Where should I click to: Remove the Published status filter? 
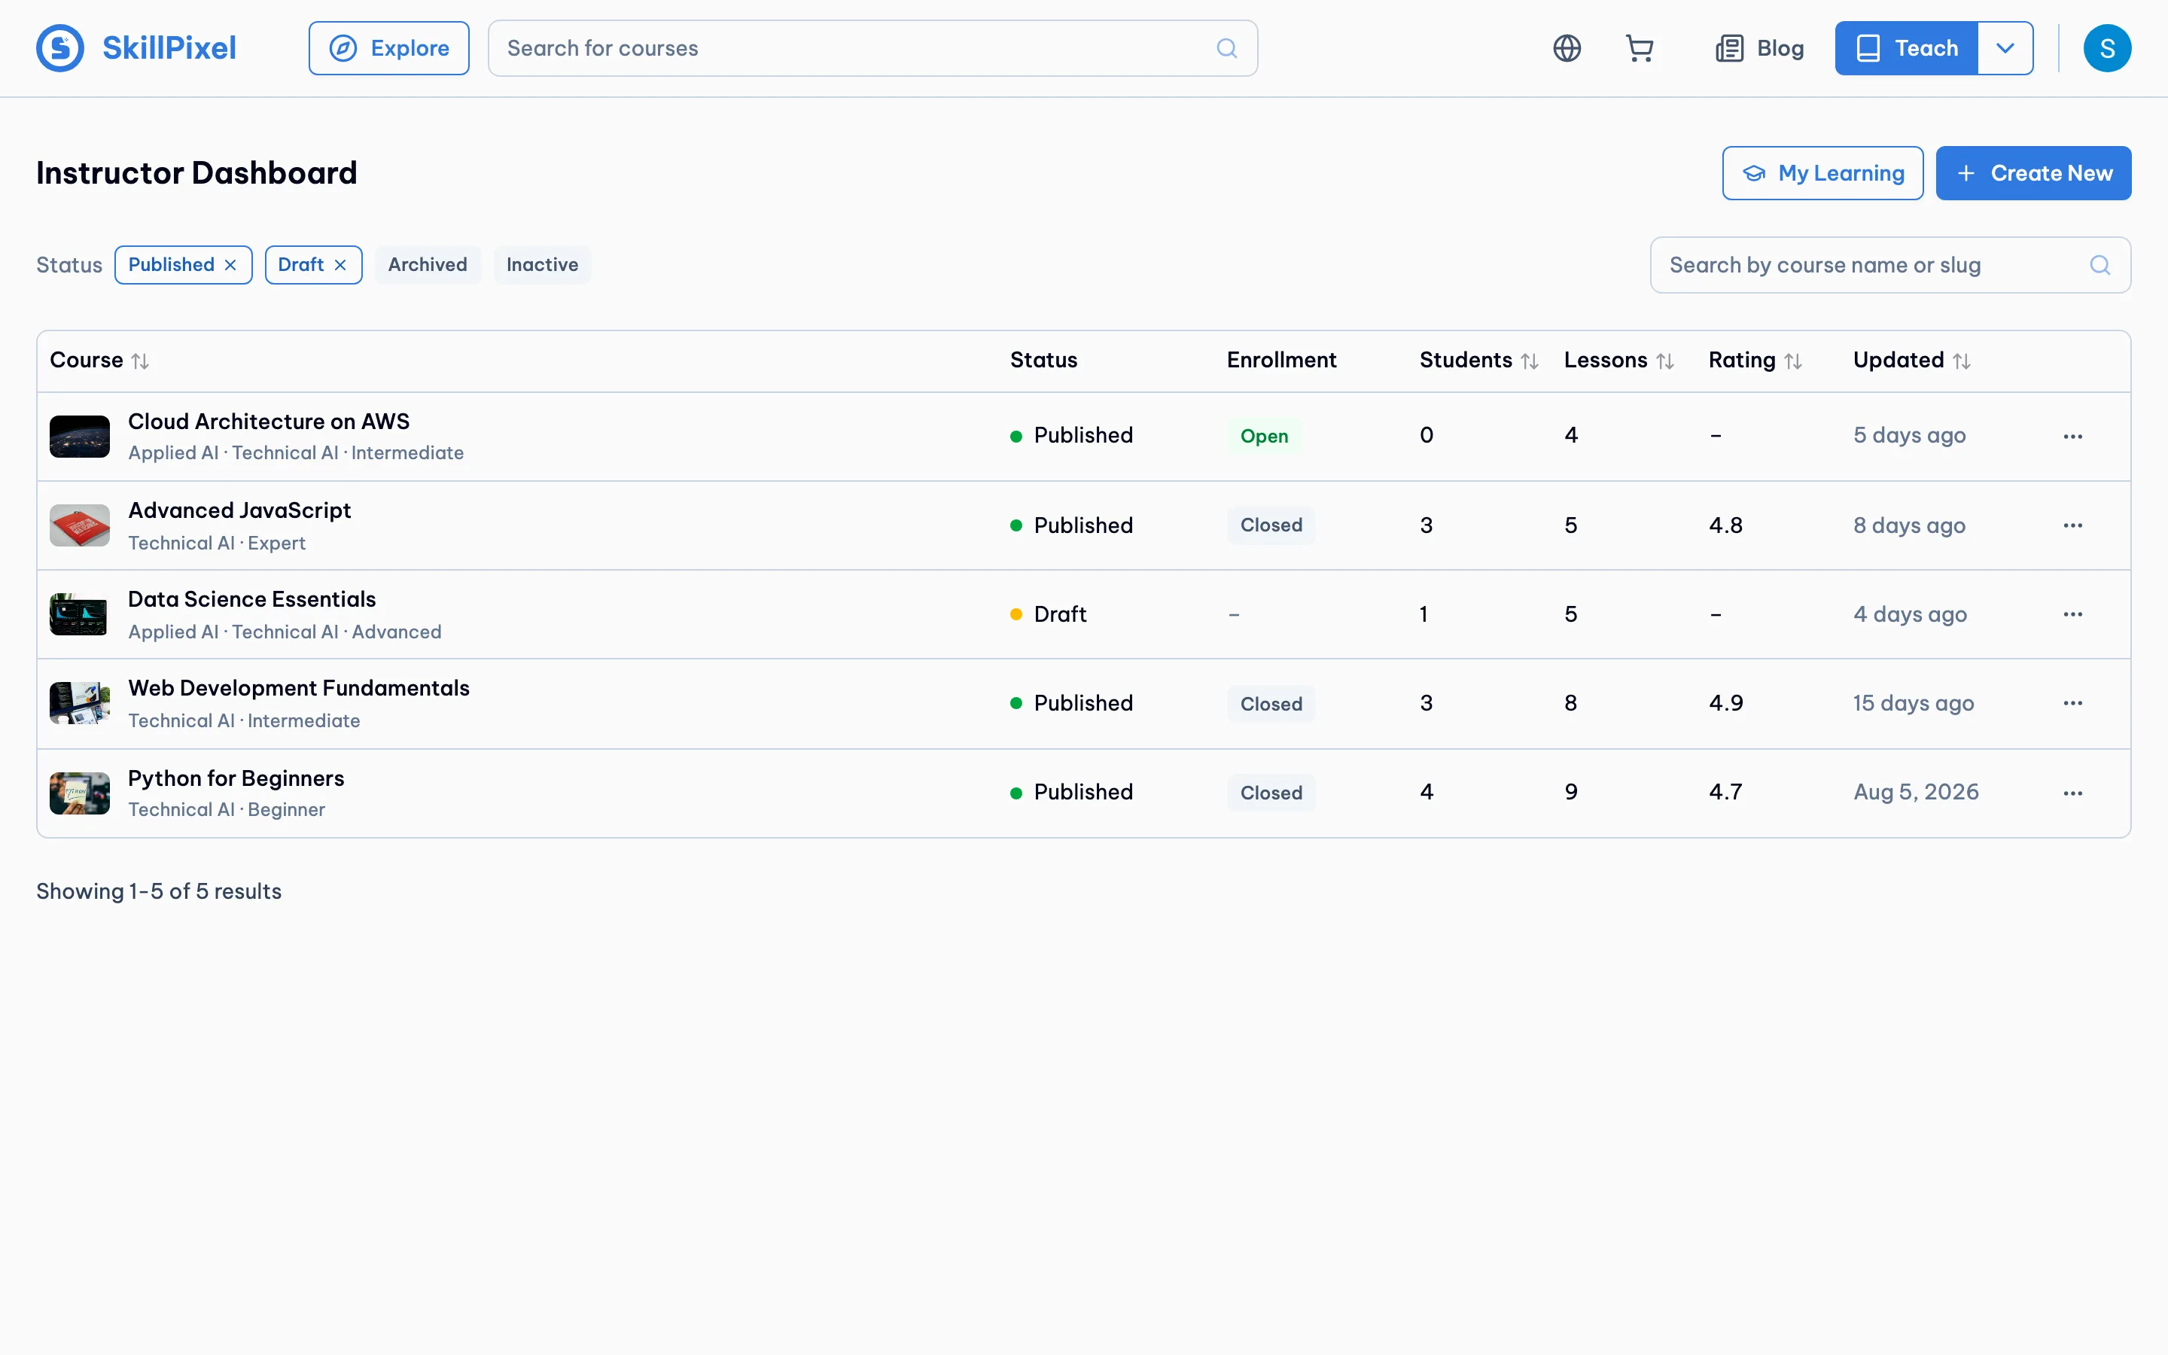coord(230,265)
